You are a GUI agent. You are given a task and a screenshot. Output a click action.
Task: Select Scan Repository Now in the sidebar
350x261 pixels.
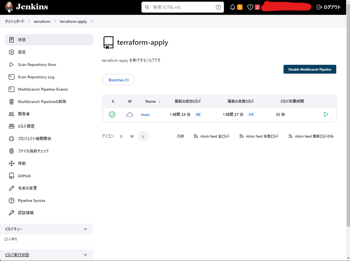[49, 64]
